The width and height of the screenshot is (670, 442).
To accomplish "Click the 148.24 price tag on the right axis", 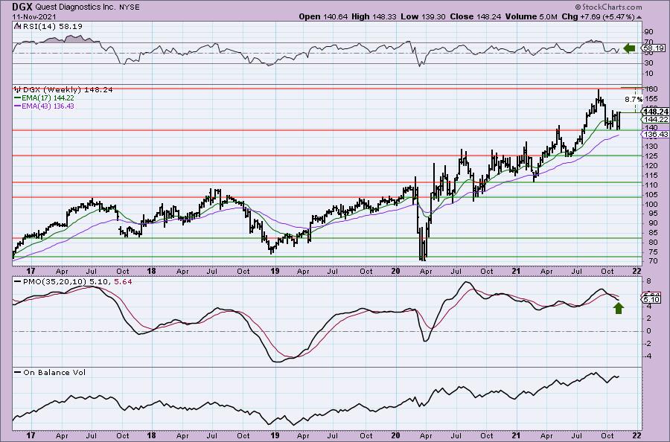I will tap(655, 112).
